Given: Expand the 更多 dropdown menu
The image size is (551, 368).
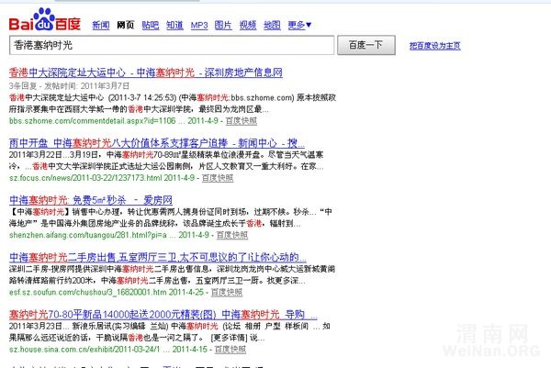Looking at the screenshot, I should 299,26.
